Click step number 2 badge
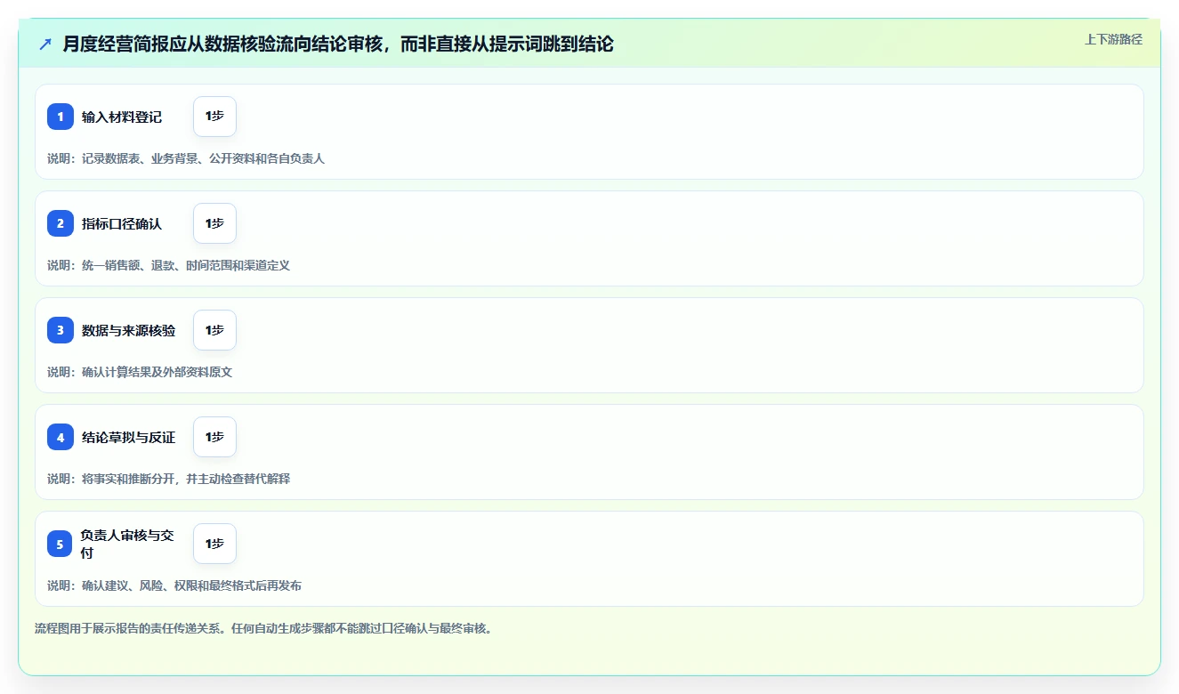Image resolution: width=1179 pixels, height=694 pixels. 61,223
